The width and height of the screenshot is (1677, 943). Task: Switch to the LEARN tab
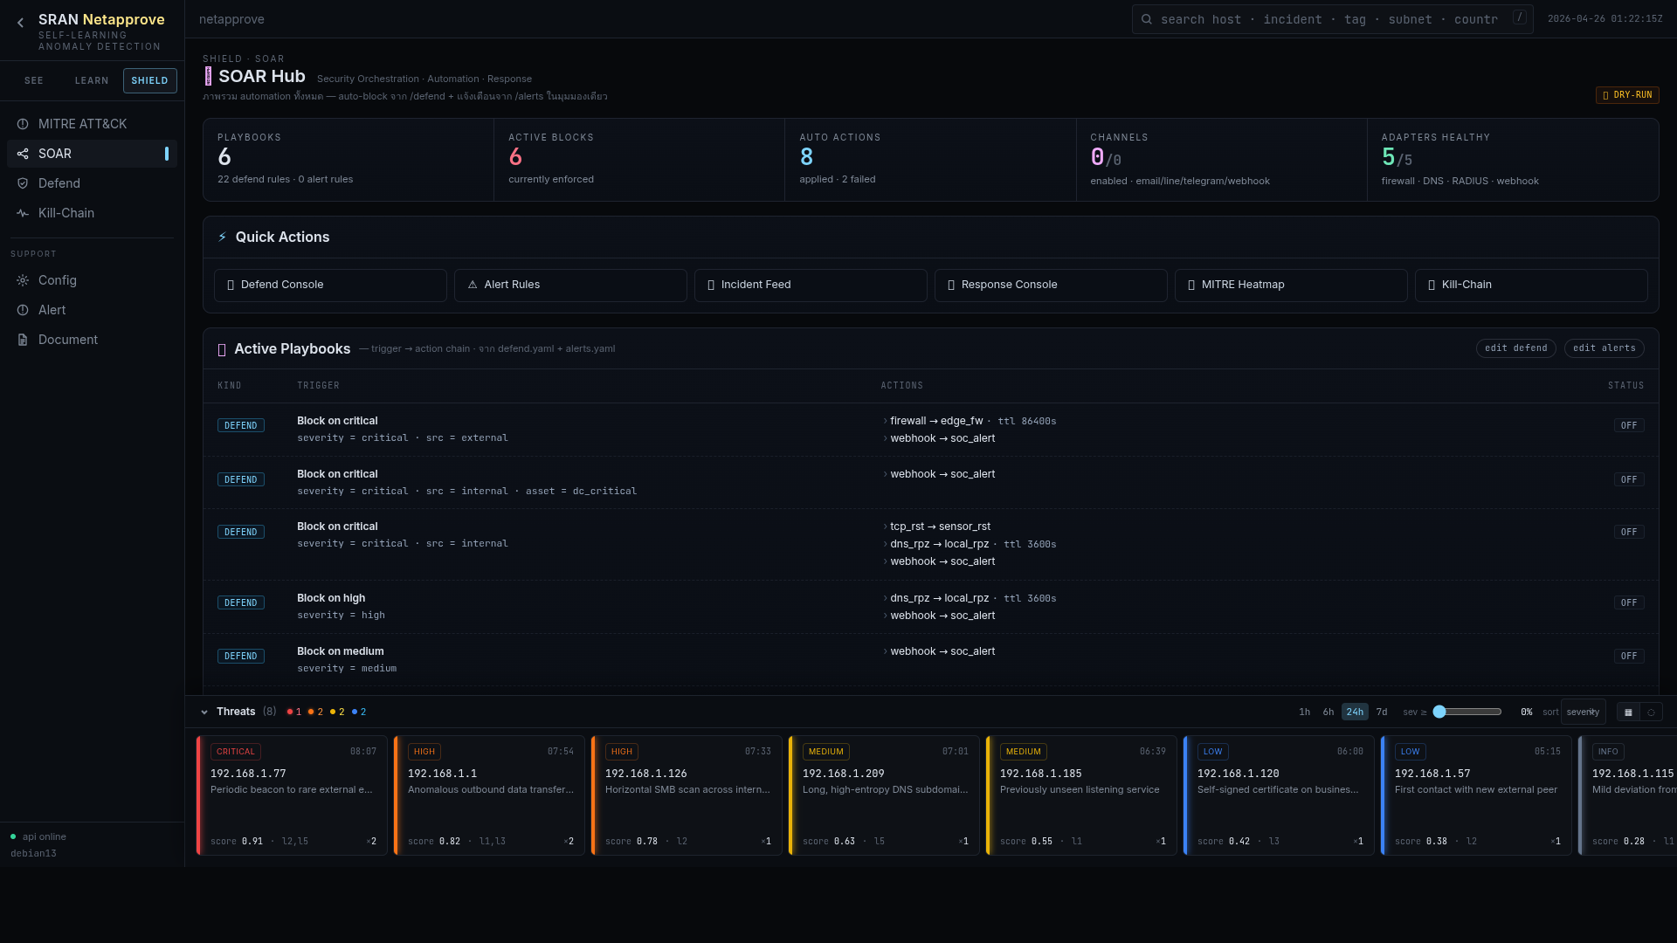(92, 81)
